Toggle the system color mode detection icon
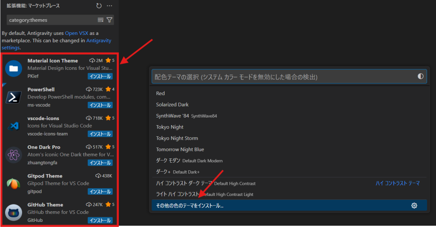Image resolution: width=436 pixels, height=227 pixels. click(x=421, y=76)
